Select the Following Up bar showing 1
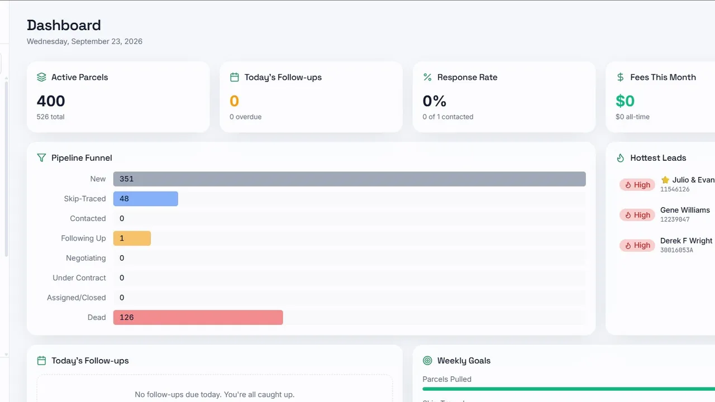Image resolution: width=715 pixels, height=402 pixels. [132, 238]
